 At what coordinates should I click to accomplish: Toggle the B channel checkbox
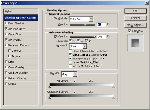click(x=86, y=41)
